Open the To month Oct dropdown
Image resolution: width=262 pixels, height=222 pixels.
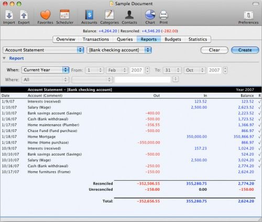(x=194, y=70)
